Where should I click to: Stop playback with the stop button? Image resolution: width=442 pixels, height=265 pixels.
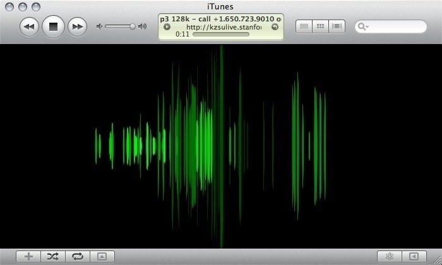[x=53, y=26]
